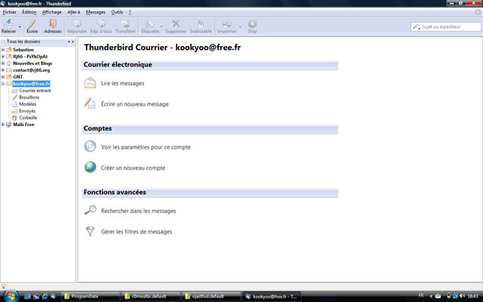Click Gérer les filtres de messages link
This screenshot has width=483, height=302.
pos(137,232)
